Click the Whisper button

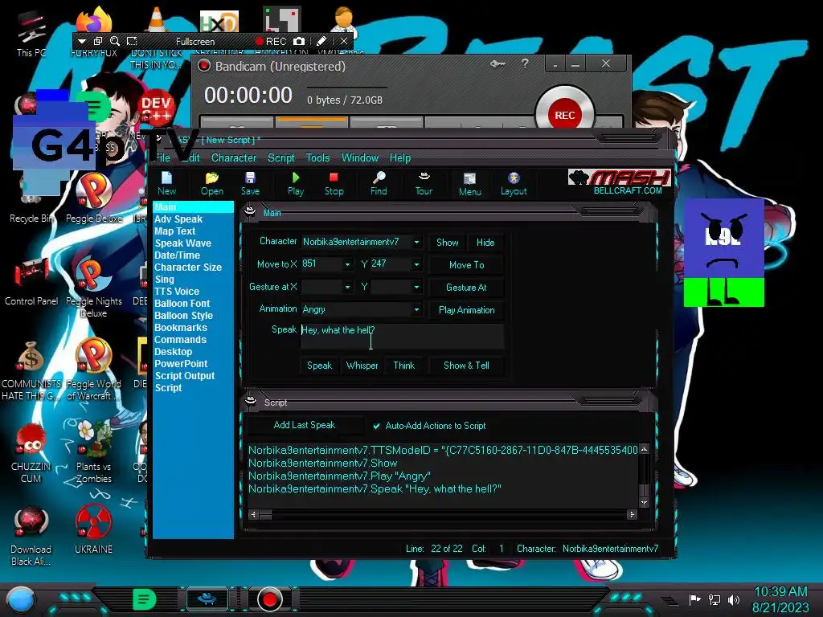pyautogui.click(x=362, y=366)
